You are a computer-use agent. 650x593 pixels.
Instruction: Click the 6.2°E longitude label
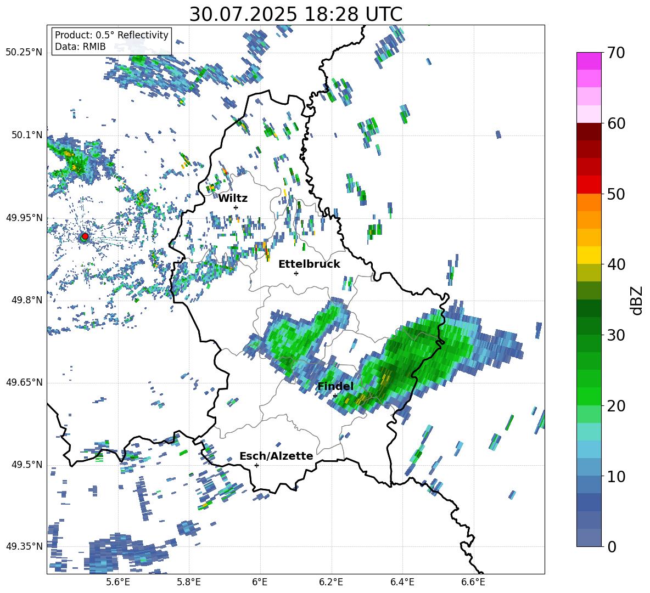point(331,582)
